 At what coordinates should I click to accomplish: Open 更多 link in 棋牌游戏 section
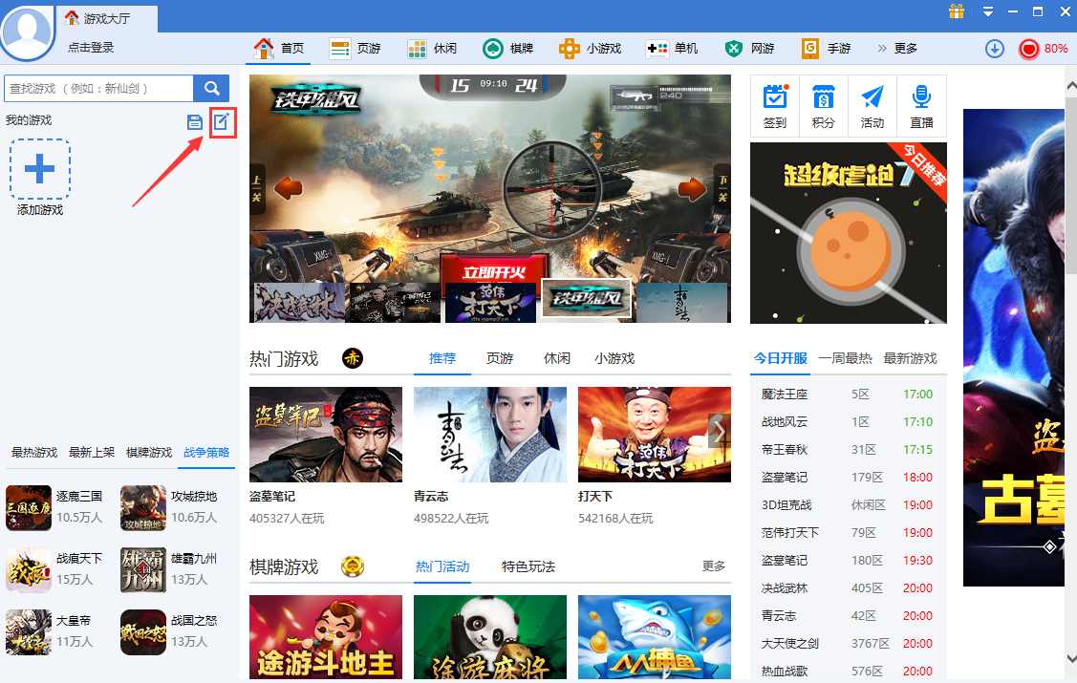[x=712, y=566]
